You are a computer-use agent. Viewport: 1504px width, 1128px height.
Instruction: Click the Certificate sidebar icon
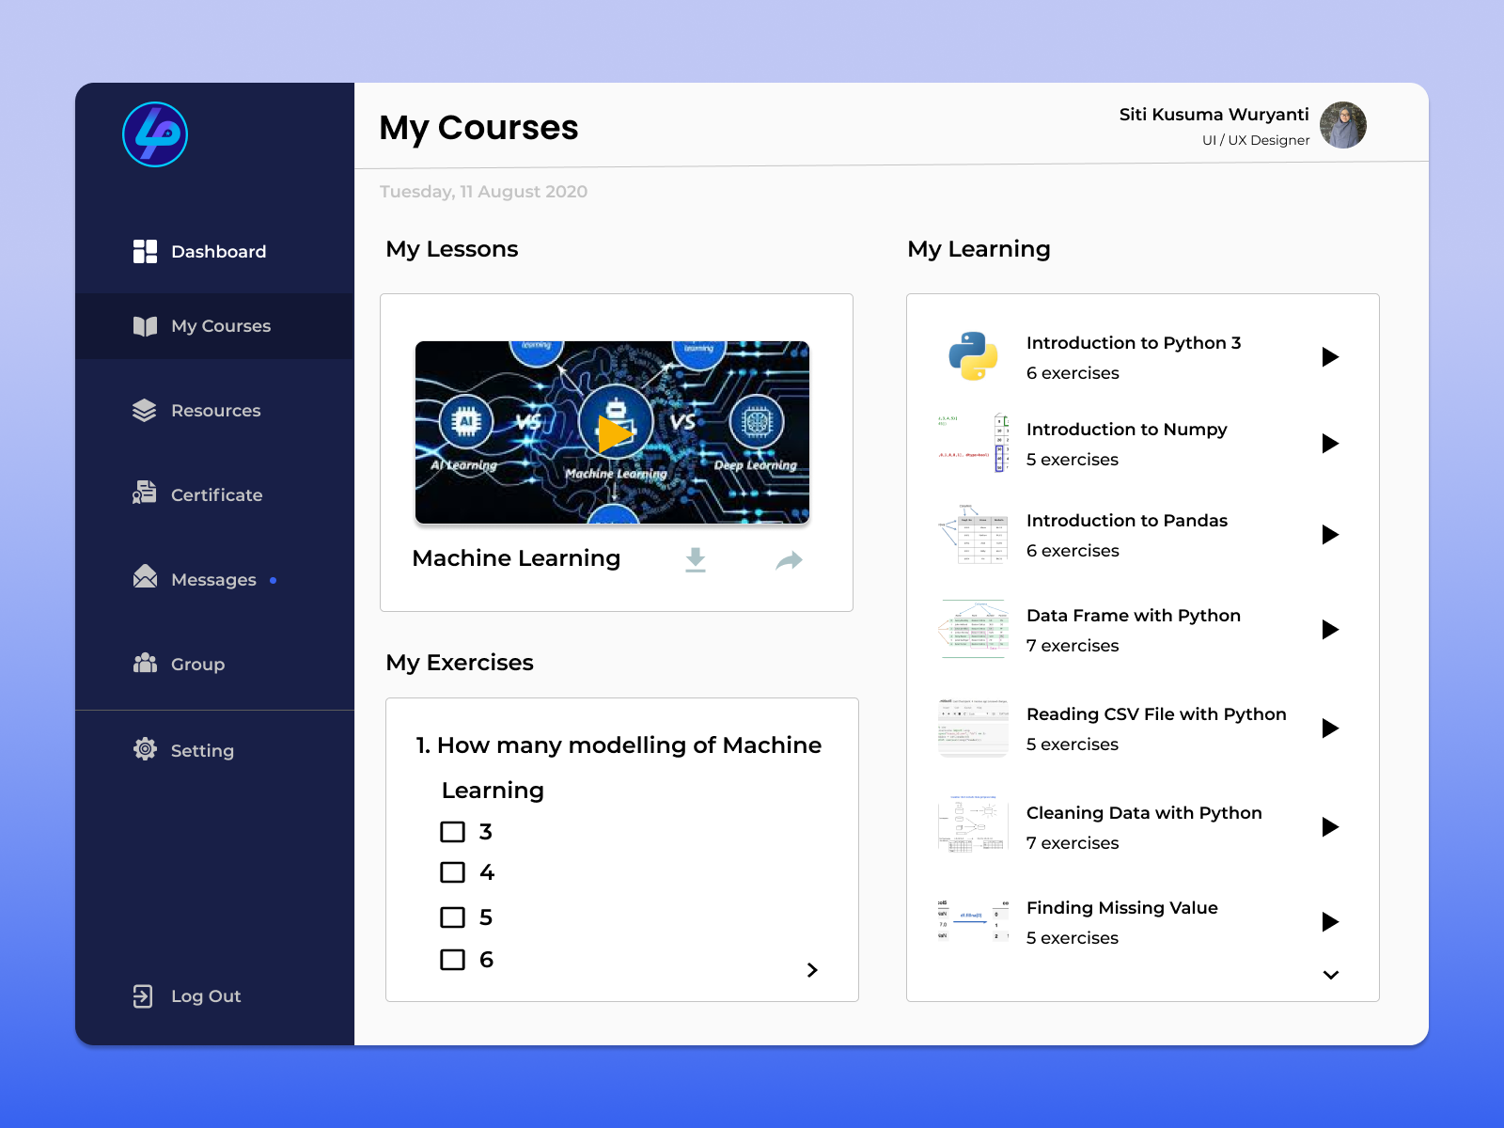coord(145,494)
